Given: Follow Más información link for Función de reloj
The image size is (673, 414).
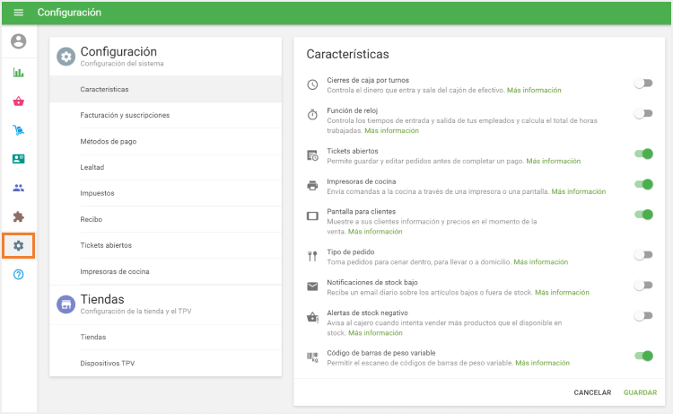Looking at the screenshot, I should [x=391, y=130].
